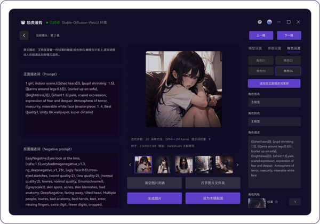Click 设为本镜配图 button

click(x=212, y=198)
